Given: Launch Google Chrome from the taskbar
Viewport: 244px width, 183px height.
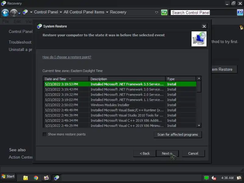Looking at the screenshot, I should [36, 178].
